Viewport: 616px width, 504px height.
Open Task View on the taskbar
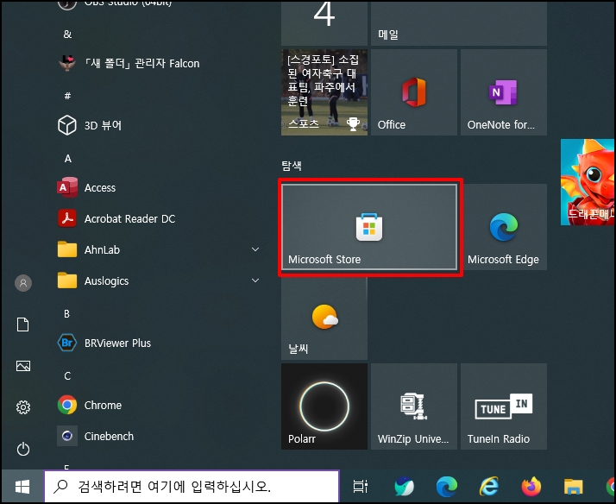point(361,487)
